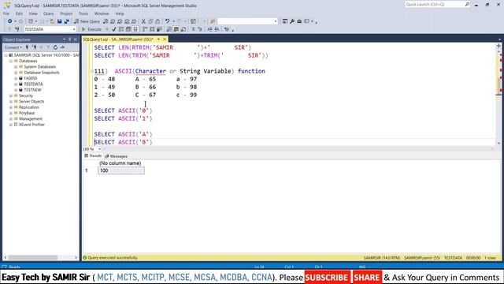504x284 pixels.
Task: Open the Query menu
Action: (49, 13)
